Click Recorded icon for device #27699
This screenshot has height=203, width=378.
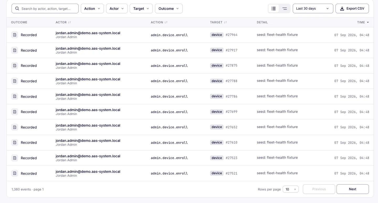(15, 112)
